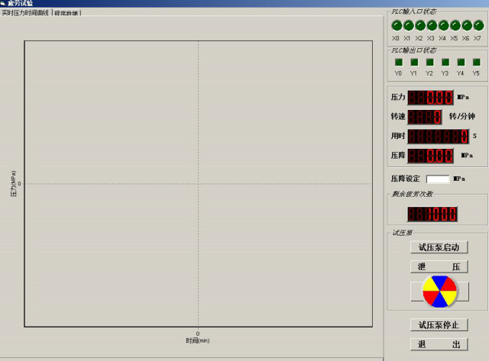Click the Y0 PLC output indicator square
This screenshot has height=361, width=489.
398,63
